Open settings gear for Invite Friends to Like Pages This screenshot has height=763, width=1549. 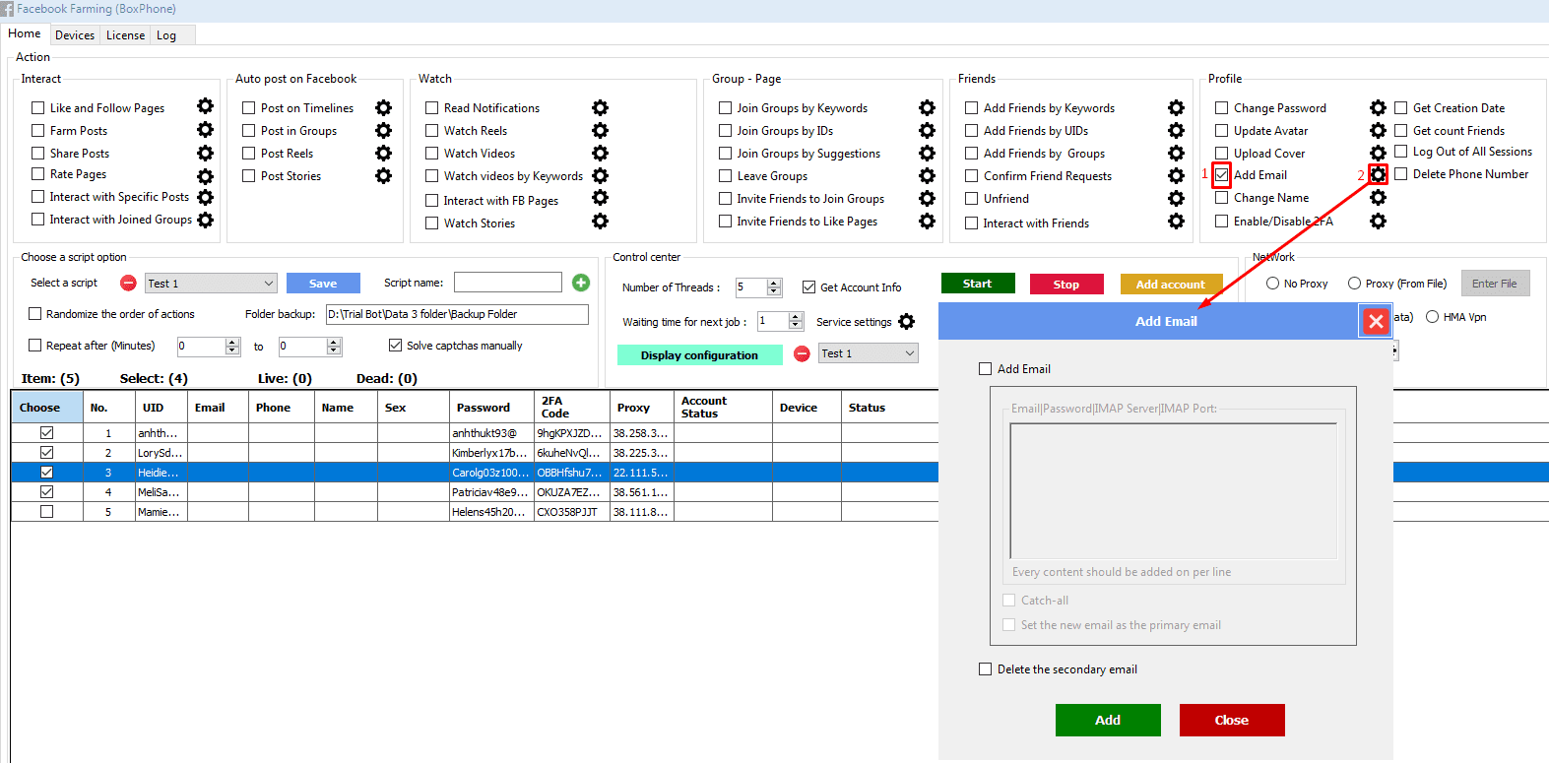pyautogui.click(x=927, y=221)
